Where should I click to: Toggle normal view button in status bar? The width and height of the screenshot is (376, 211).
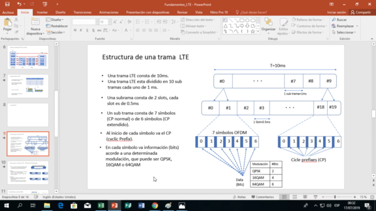[284, 197]
